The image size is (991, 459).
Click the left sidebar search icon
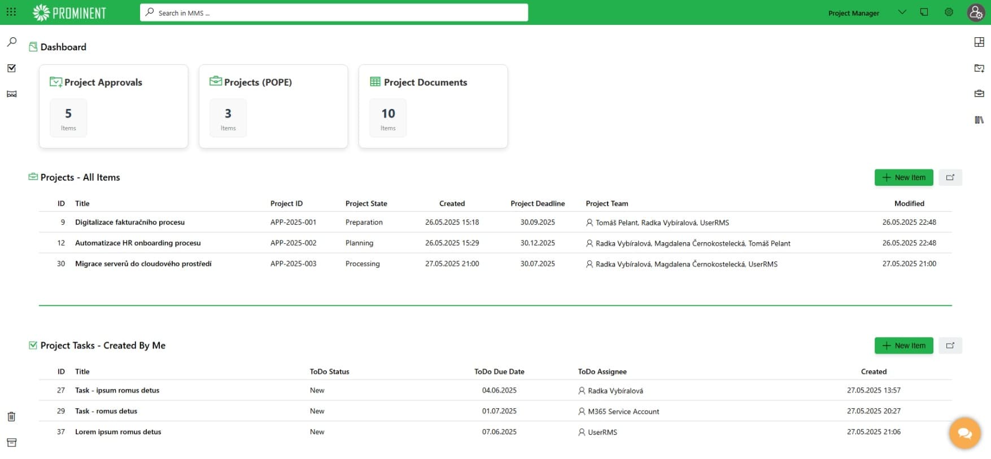point(11,42)
